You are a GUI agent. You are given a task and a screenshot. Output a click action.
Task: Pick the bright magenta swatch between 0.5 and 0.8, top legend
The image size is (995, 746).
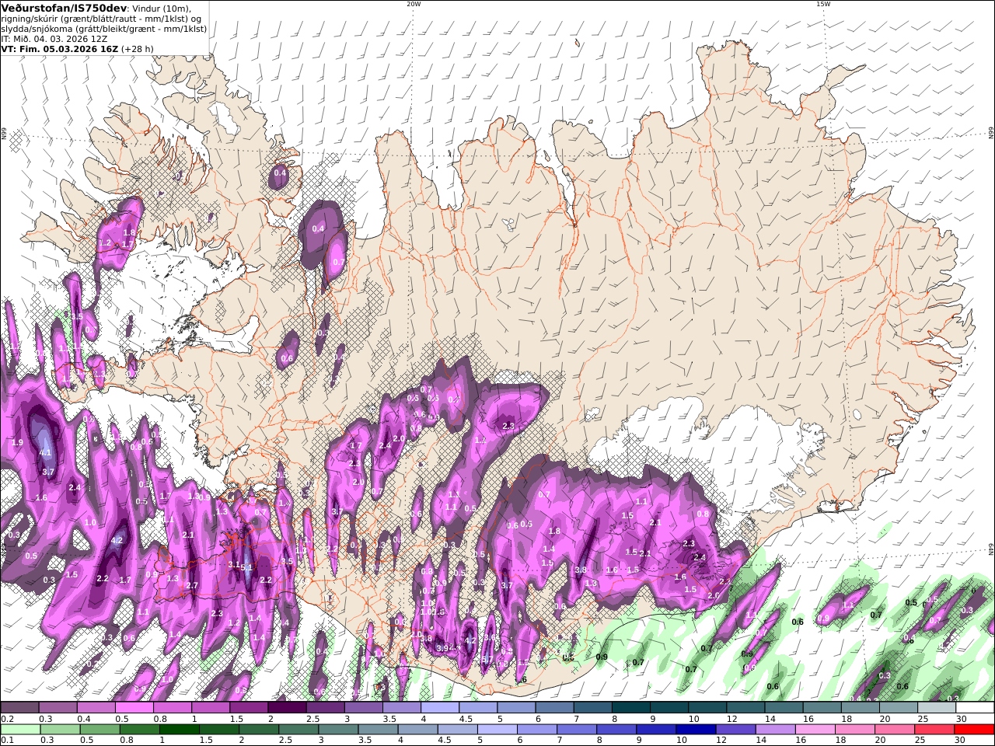click(134, 707)
